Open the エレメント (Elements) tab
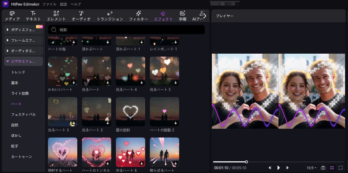Viewport: 348px width, 173px height. click(56, 16)
